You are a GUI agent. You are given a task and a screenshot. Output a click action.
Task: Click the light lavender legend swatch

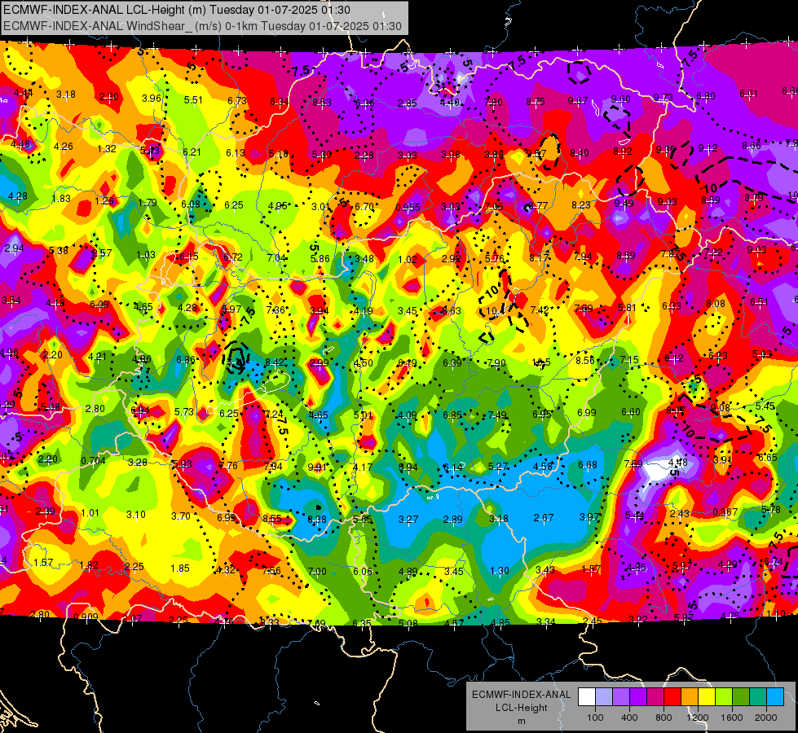tap(604, 697)
